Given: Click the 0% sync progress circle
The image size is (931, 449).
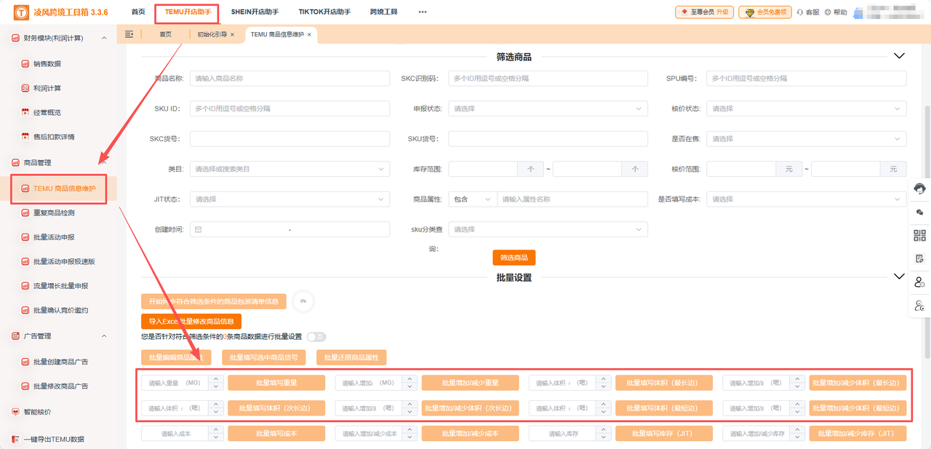Looking at the screenshot, I should (303, 301).
